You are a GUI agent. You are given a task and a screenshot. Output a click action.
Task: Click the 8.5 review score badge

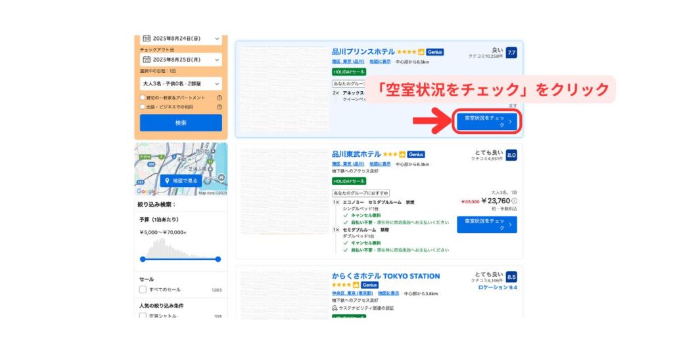[x=511, y=277]
